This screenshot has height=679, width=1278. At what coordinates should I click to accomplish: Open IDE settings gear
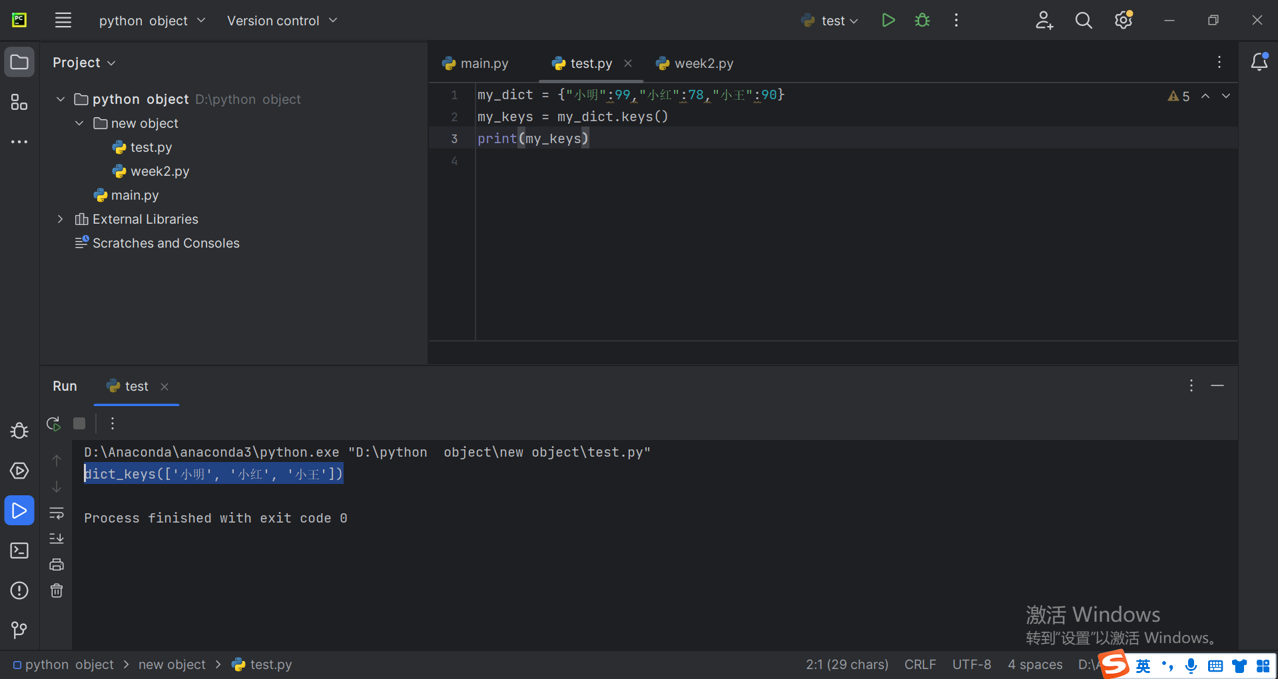1123,21
